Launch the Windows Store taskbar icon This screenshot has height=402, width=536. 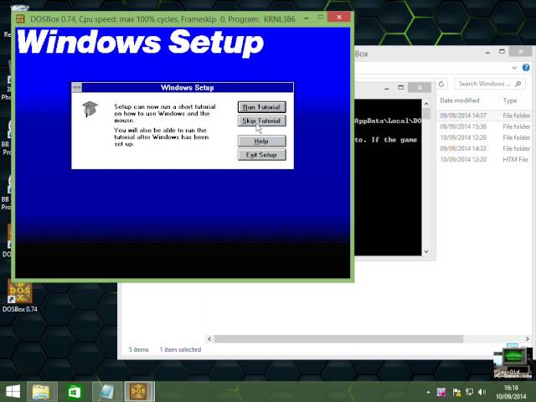coord(75,392)
